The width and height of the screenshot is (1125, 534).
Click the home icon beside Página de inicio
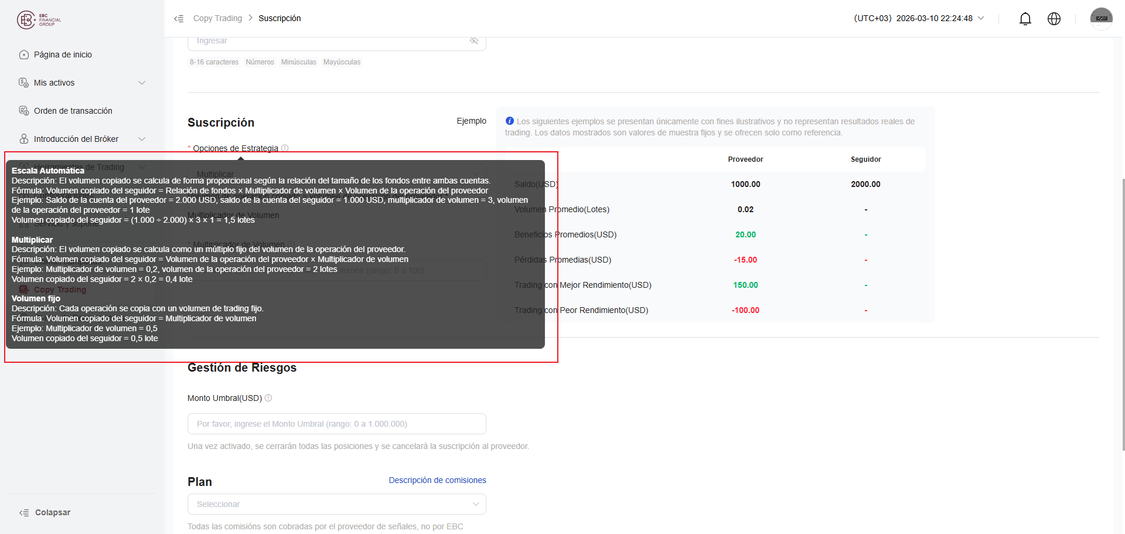[x=24, y=55]
